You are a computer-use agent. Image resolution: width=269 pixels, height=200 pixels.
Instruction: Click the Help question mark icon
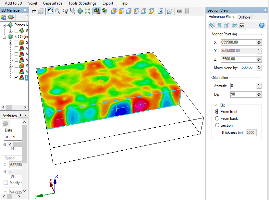[262, 25]
